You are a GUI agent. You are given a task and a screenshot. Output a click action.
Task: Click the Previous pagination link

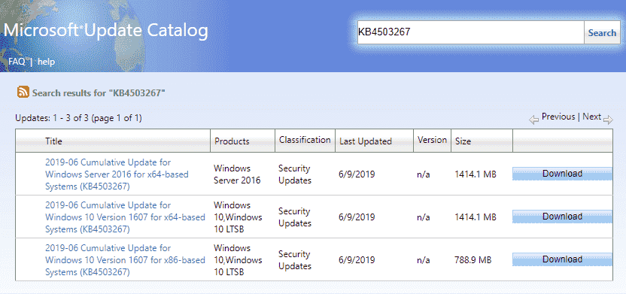tap(558, 117)
